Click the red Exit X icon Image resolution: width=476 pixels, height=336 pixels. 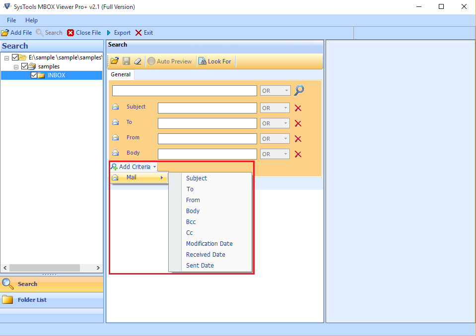pos(138,33)
